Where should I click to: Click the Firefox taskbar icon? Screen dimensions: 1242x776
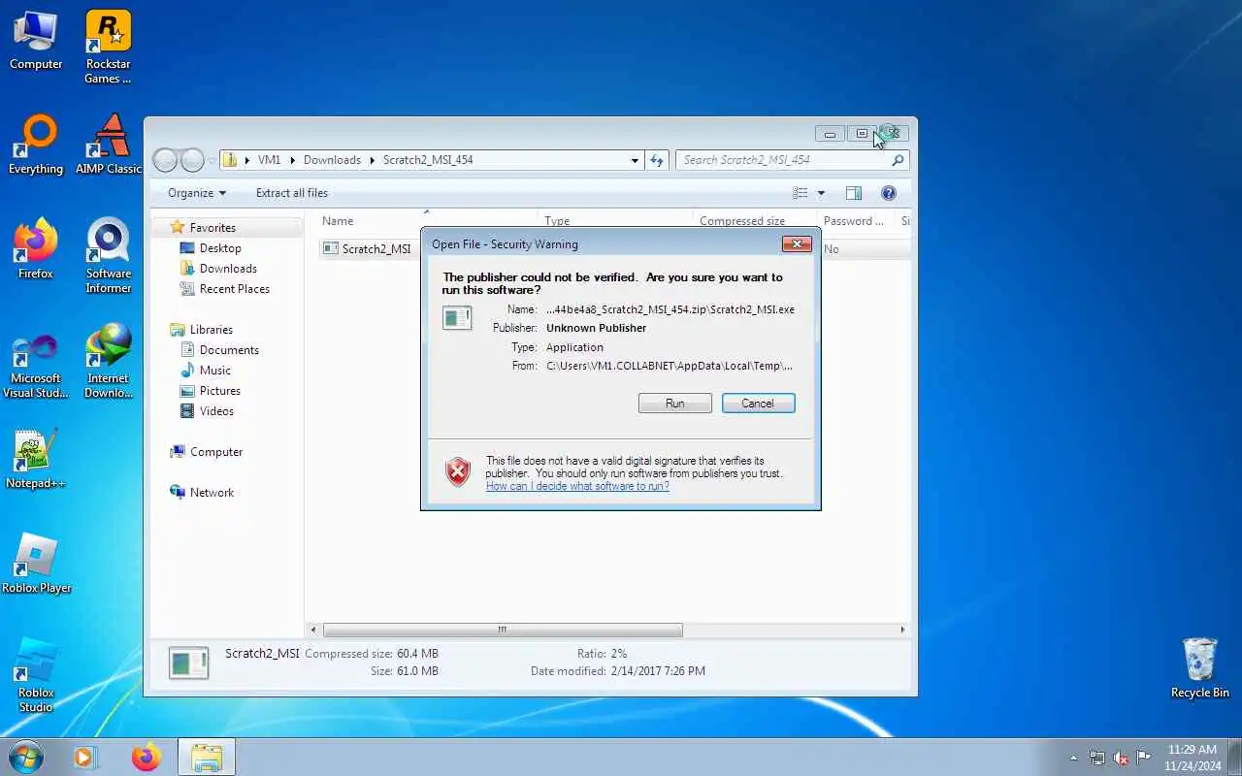[147, 757]
